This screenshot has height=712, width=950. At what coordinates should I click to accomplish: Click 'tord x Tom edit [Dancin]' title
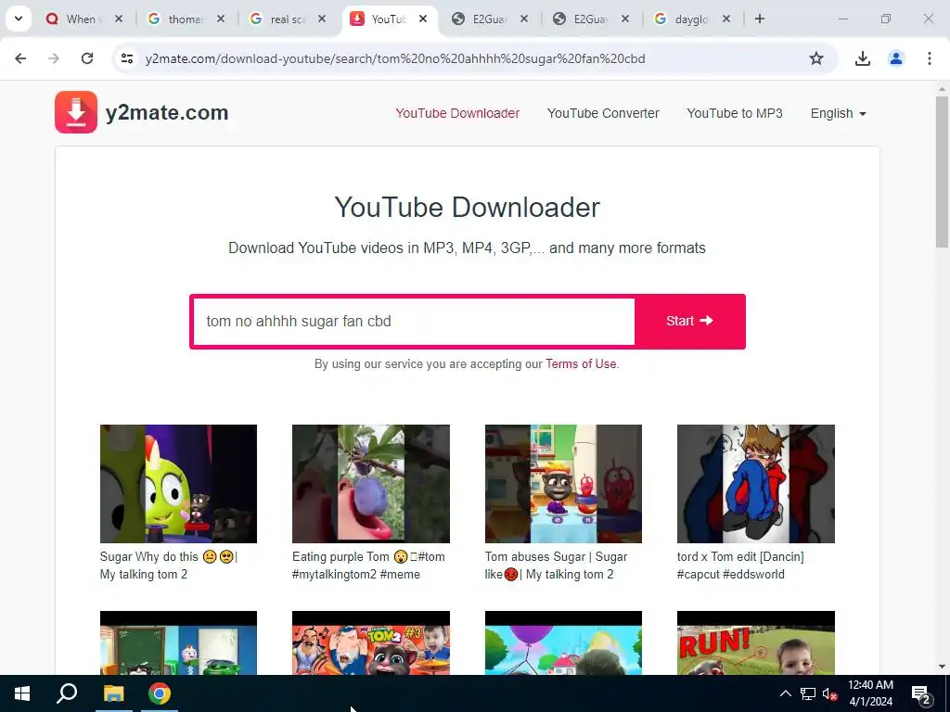[x=740, y=566]
